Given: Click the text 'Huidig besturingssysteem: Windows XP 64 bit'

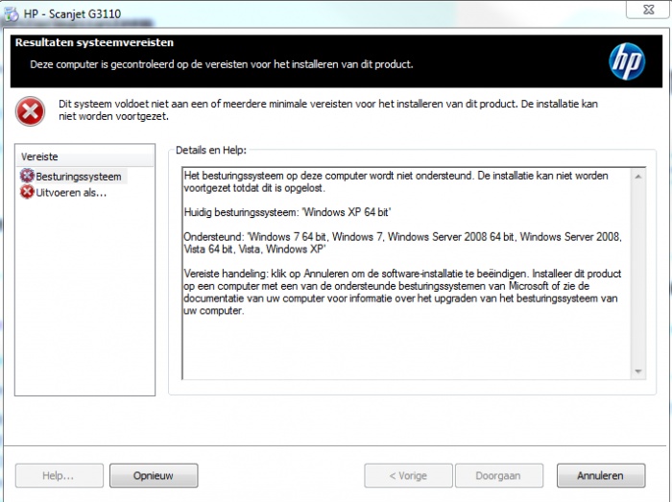Looking at the screenshot, I should coord(287,212).
